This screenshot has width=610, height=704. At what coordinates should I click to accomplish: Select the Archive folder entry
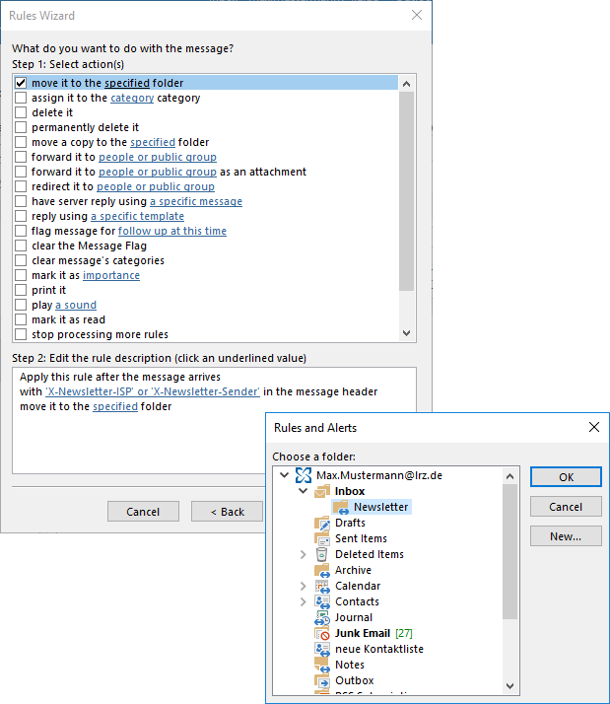[x=353, y=570]
